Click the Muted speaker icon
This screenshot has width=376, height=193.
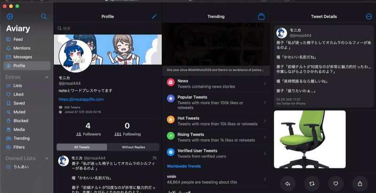(8, 112)
